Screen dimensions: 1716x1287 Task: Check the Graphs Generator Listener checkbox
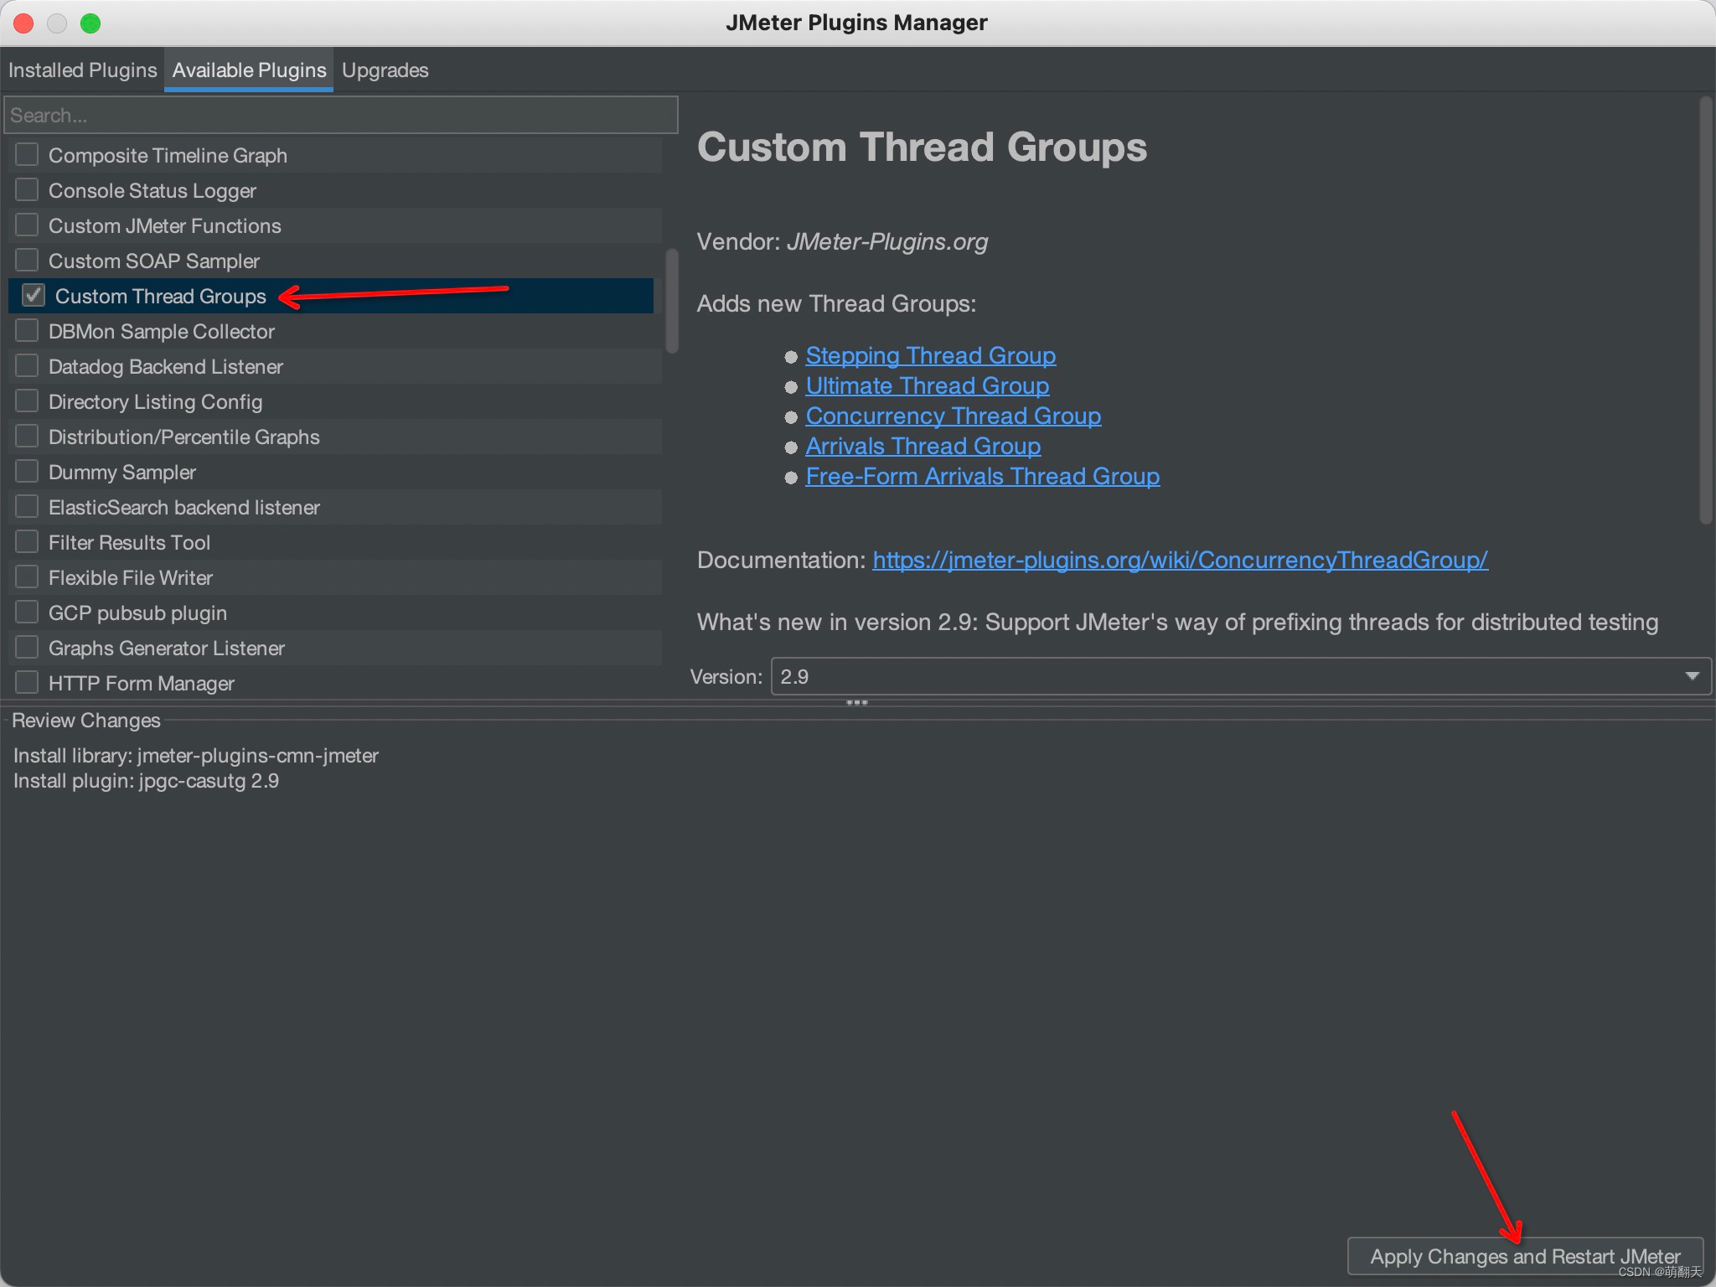pyautogui.click(x=26, y=647)
